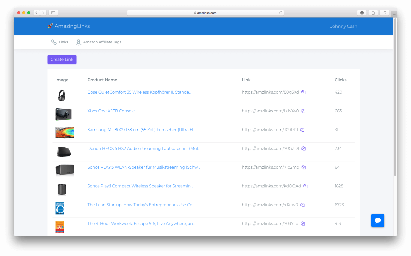Click the Clicks column header

pyautogui.click(x=340, y=80)
